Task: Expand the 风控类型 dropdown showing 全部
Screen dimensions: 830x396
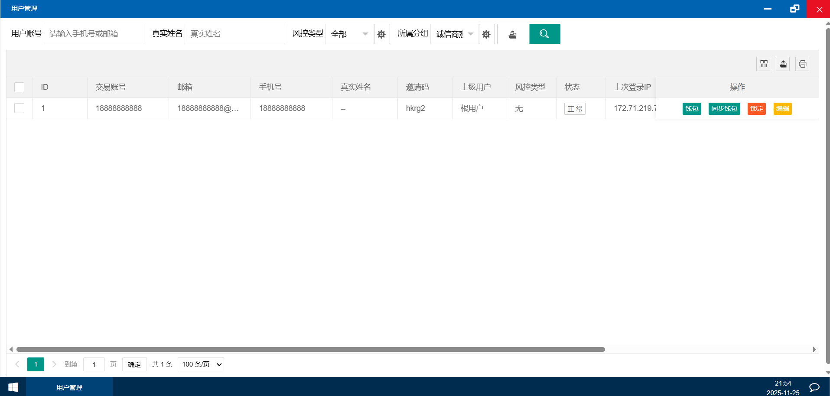Action: pos(349,34)
